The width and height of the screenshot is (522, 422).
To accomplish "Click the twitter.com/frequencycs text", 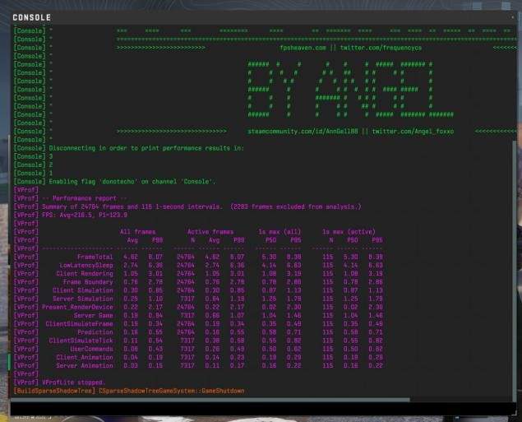I will click(x=381, y=48).
